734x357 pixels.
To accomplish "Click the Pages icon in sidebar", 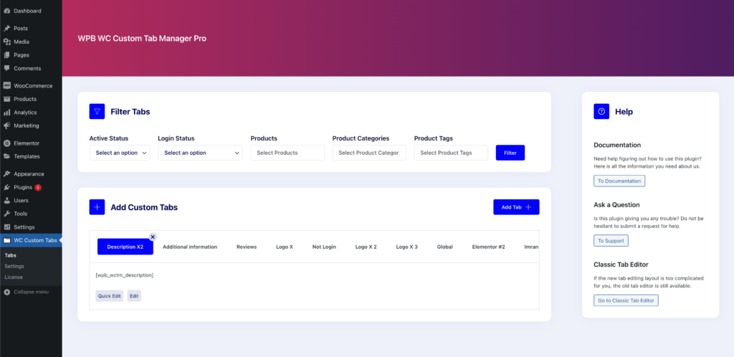I will [6, 54].
